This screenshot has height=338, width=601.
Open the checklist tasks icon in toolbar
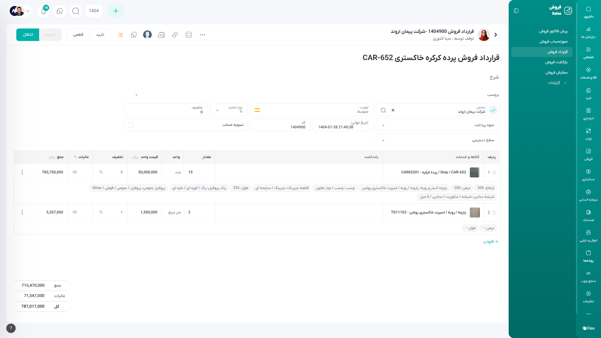click(189, 35)
